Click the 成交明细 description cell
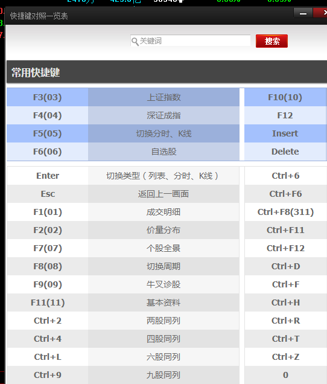The image size is (327, 384). point(163,212)
